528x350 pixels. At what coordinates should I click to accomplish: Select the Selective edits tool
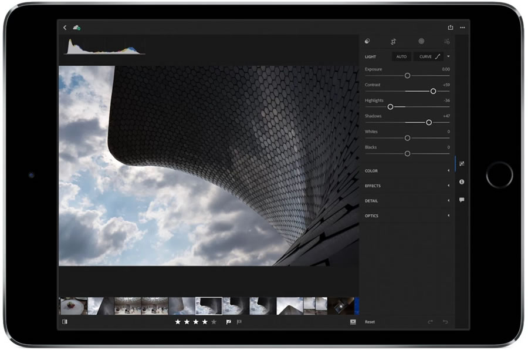pos(421,42)
